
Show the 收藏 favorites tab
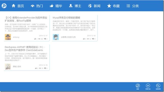[x=113, y=6]
